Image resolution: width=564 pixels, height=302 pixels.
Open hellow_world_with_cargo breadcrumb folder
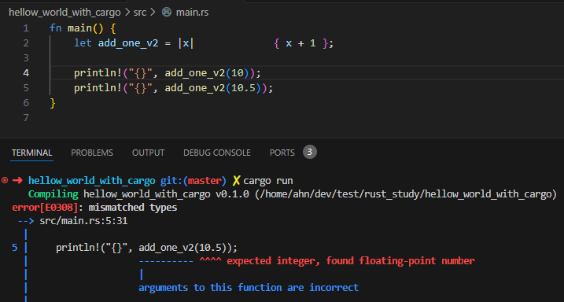[x=65, y=13]
